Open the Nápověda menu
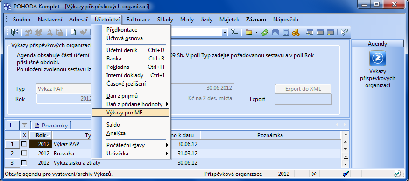 (286, 20)
